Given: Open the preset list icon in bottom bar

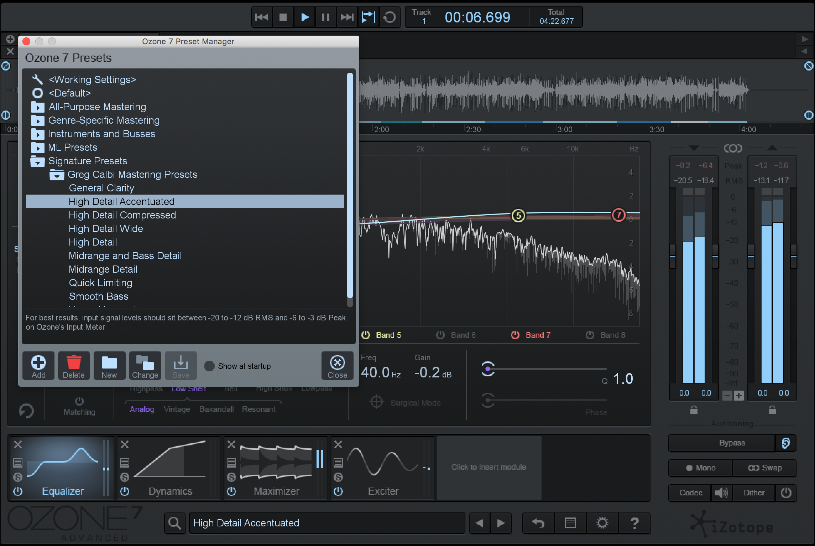Looking at the screenshot, I should click(x=570, y=523).
